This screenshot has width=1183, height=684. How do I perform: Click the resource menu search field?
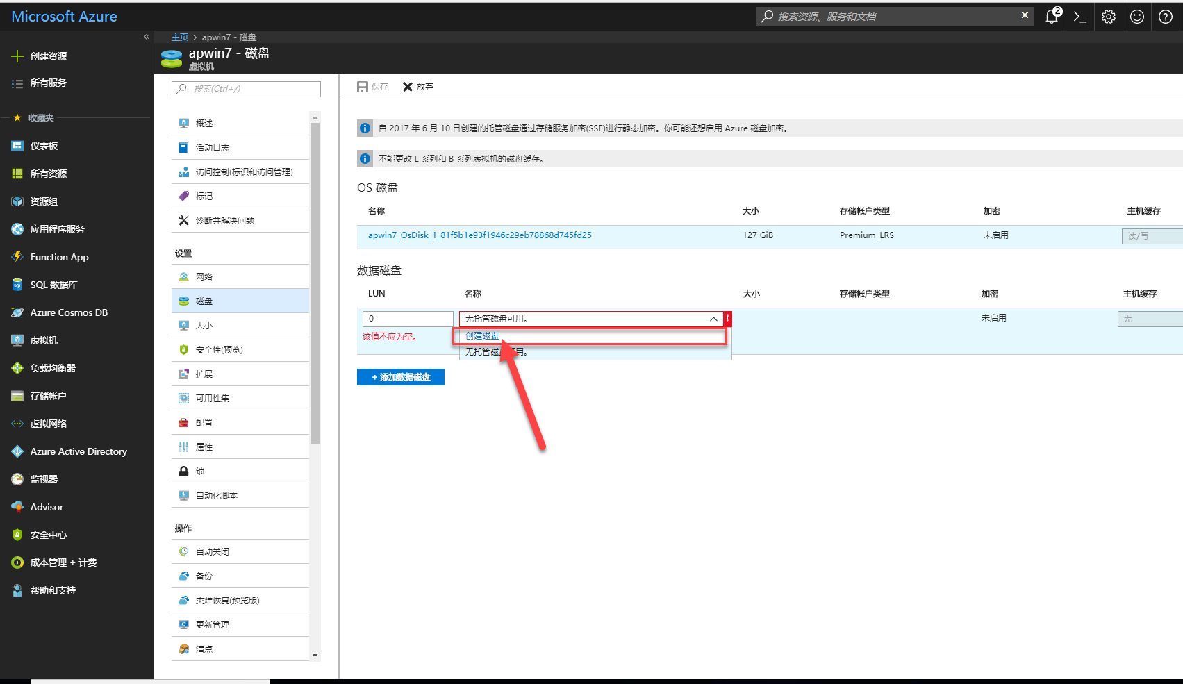pyautogui.click(x=246, y=89)
